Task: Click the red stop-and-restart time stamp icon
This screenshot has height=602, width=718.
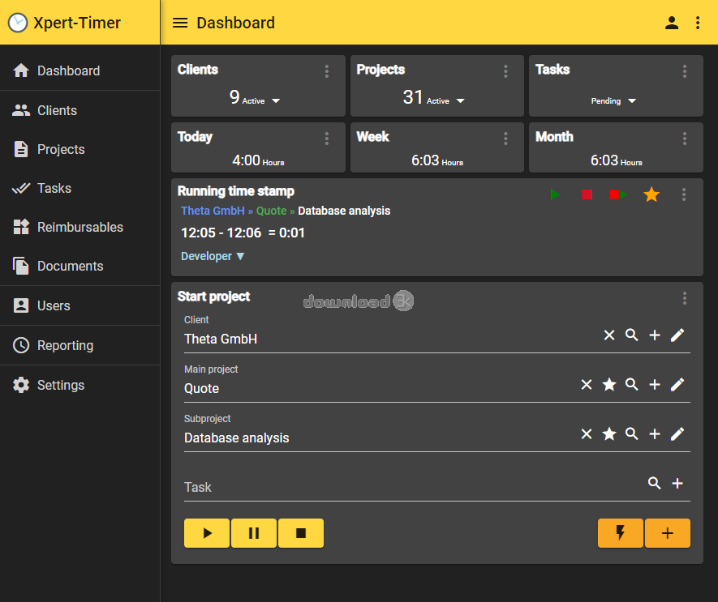Action: [617, 195]
